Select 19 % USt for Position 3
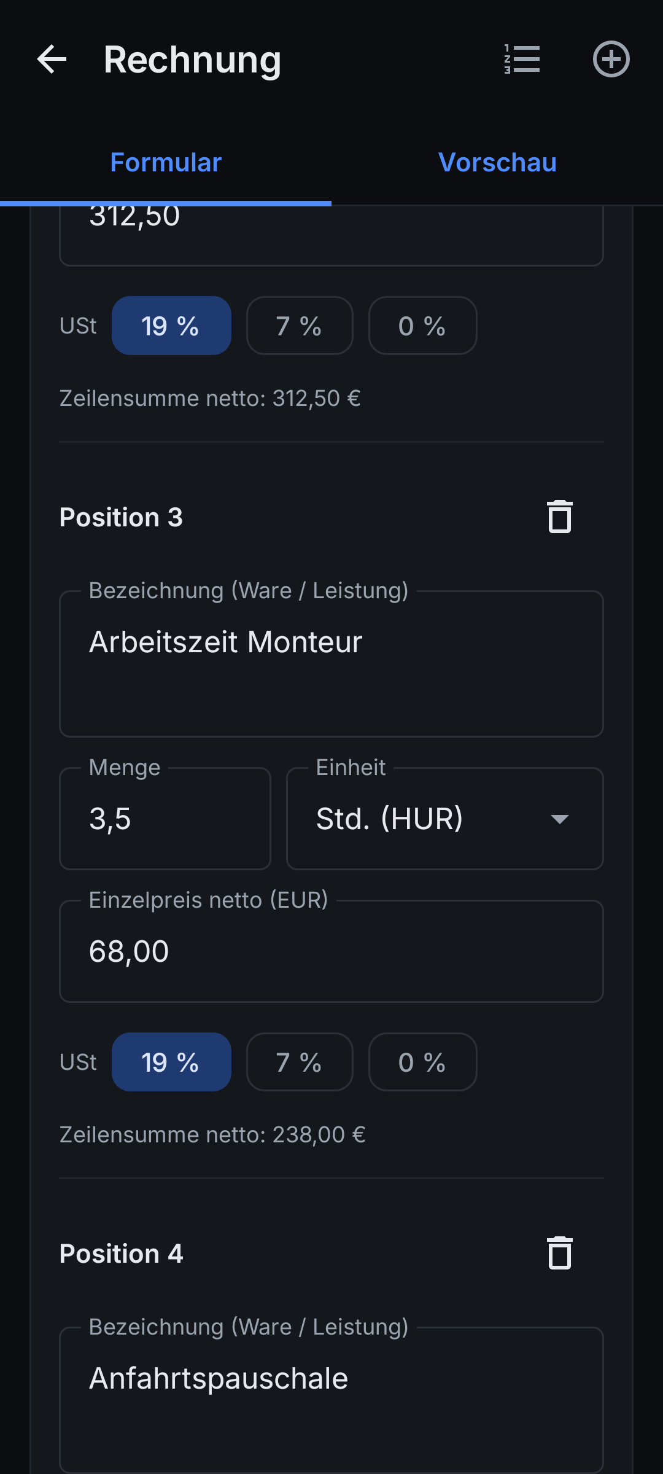This screenshot has height=1474, width=663. point(171,1062)
